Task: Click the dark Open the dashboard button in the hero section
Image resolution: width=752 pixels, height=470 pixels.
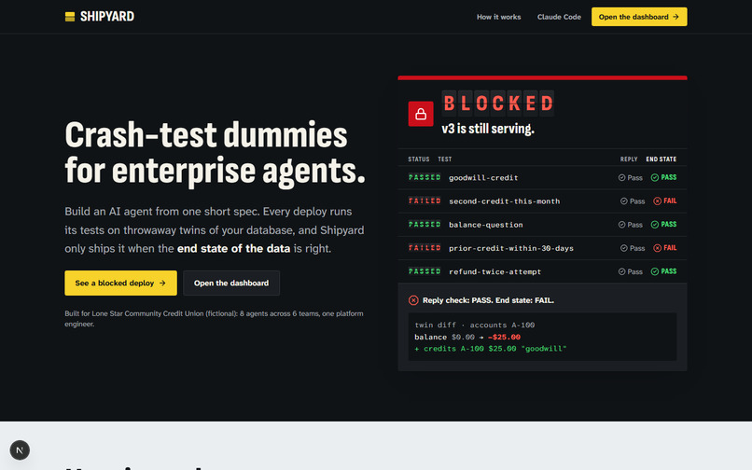Action: [x=231, y=283]
